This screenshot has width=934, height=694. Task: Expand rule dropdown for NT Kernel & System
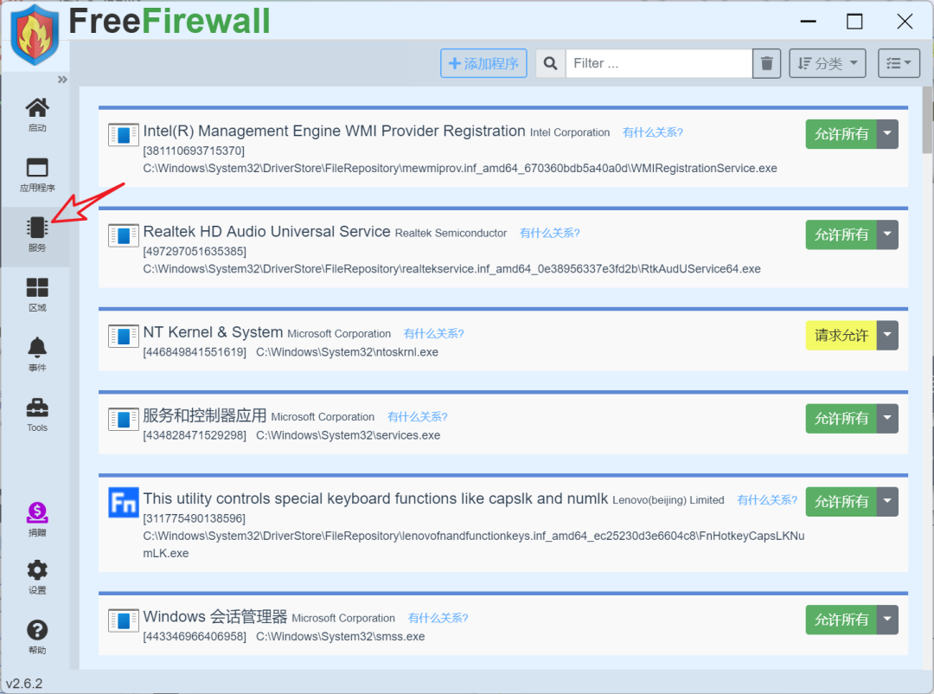click(887, 336)
